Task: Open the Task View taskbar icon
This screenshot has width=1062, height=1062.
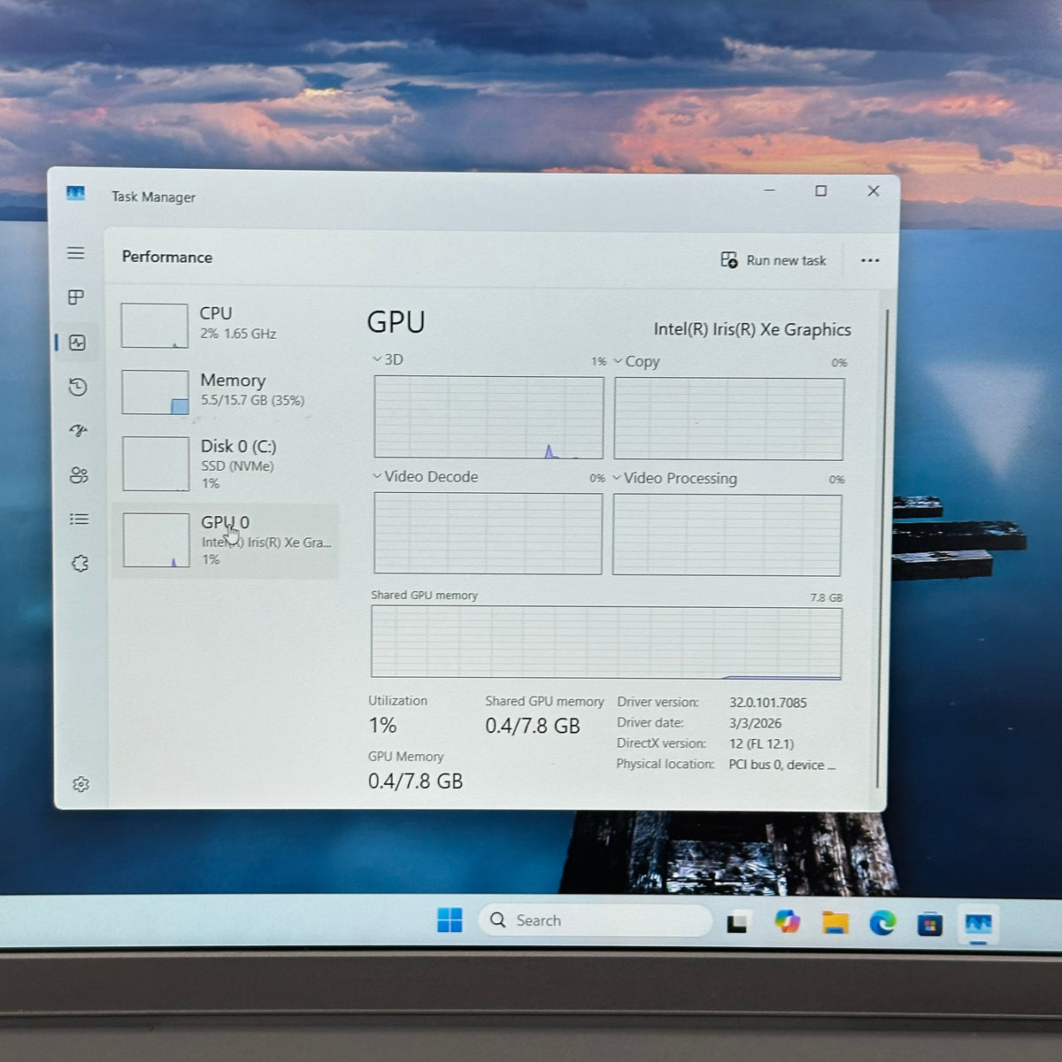Action: pos(738,923)
